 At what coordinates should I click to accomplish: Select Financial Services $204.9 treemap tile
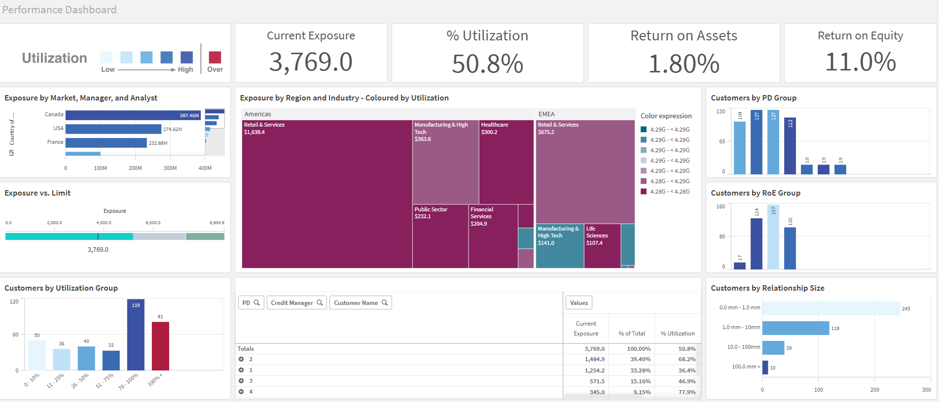point(493,236)
